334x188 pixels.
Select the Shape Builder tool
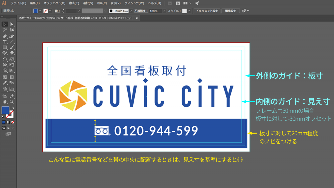pyautogui.click(x=5, y=71)
